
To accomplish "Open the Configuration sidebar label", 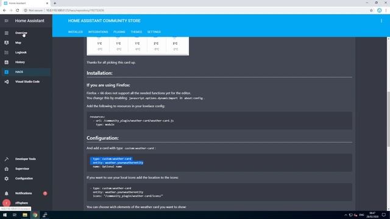I will coord(24,178).
